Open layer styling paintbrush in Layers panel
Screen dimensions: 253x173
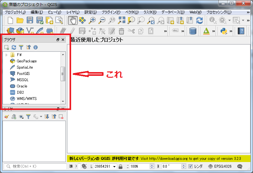[x=7, y=117]
